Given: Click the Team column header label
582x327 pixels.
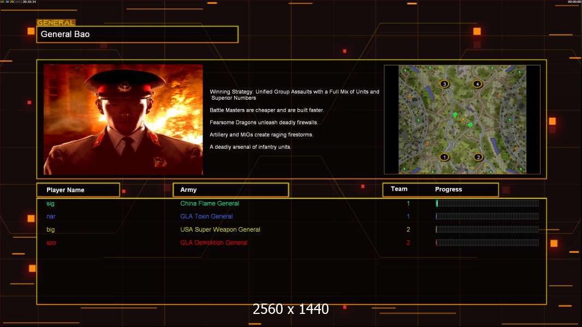Looking at the screenshot, I should click(x=399, y=189).
